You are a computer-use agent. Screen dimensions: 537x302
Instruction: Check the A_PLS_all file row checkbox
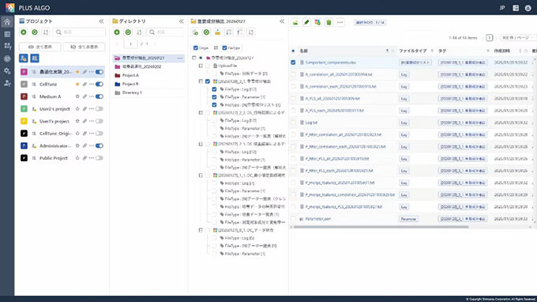pyautogui.click(x=293, y=99)
